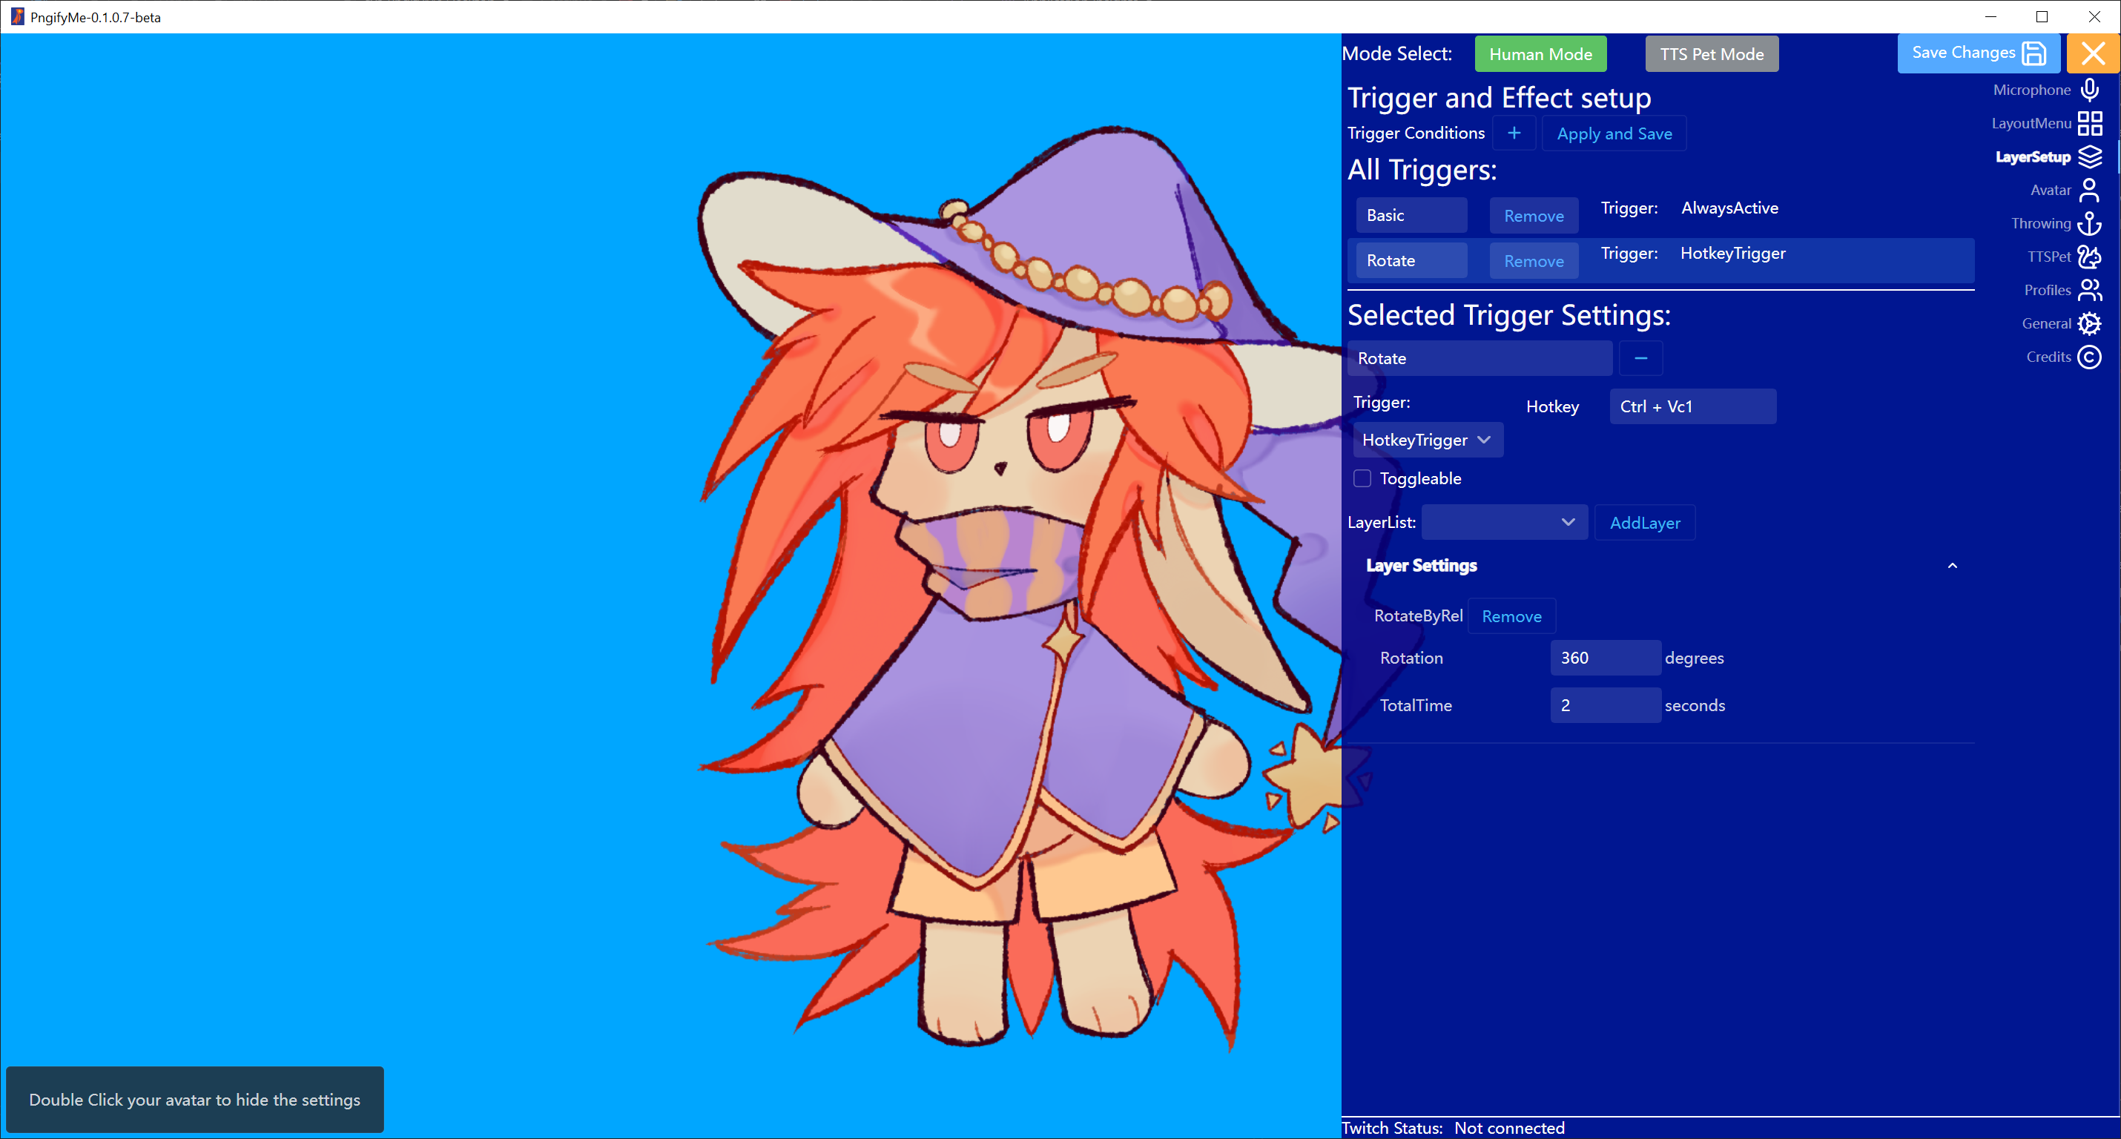Open TTSPet paw icon
The width and height of the screenshot is (2121, 1139).
click(2089, 257)
